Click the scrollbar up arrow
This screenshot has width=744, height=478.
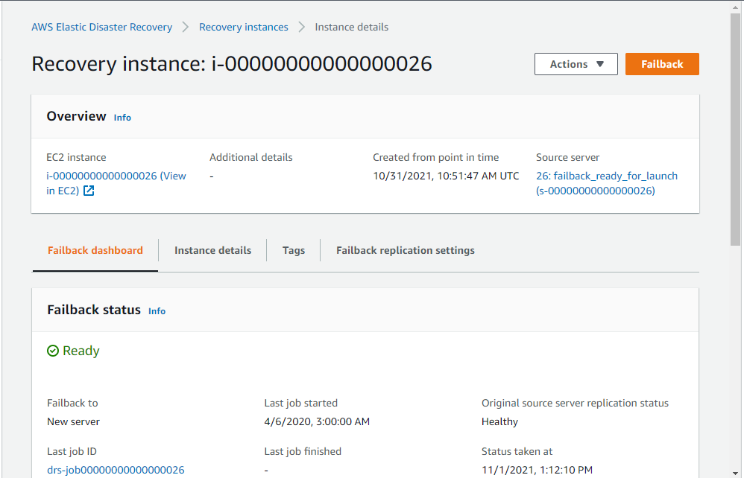click(x=735, y=7)
